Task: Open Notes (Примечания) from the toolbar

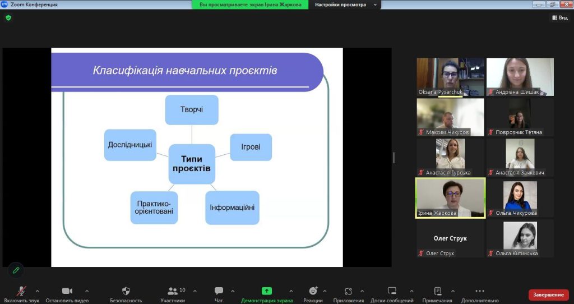Action: pyautogui.click(x=437, y=291)
